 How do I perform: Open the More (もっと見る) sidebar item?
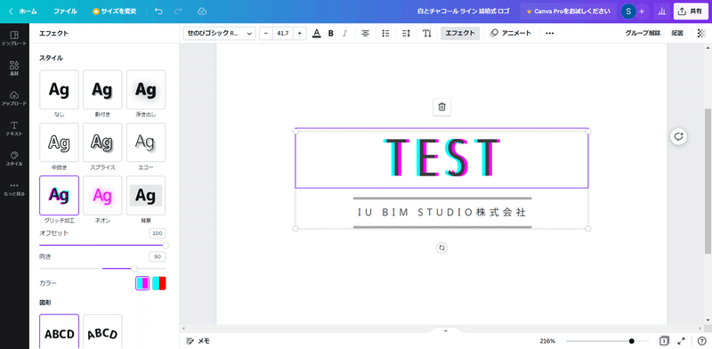(14, 189)
